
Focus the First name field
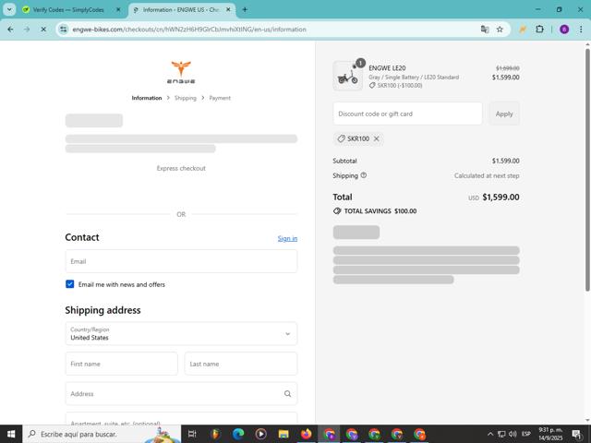[121, 364]
